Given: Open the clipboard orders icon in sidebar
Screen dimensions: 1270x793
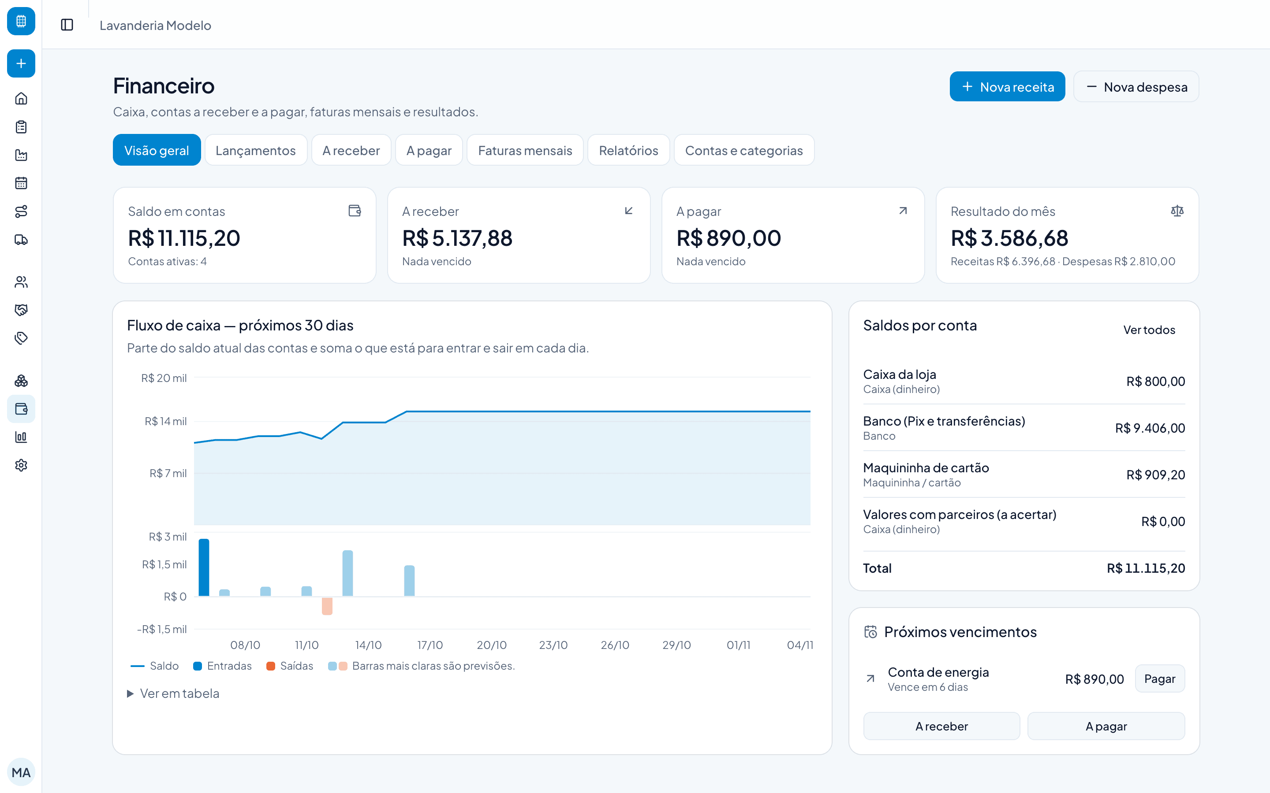Looking at the screenshot, I should click(21, 127).
